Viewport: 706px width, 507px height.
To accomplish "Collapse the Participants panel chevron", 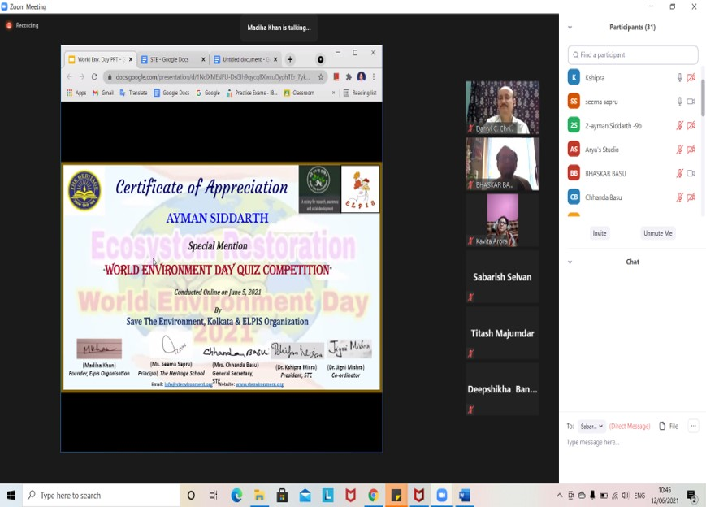I will tap(570, 28).
